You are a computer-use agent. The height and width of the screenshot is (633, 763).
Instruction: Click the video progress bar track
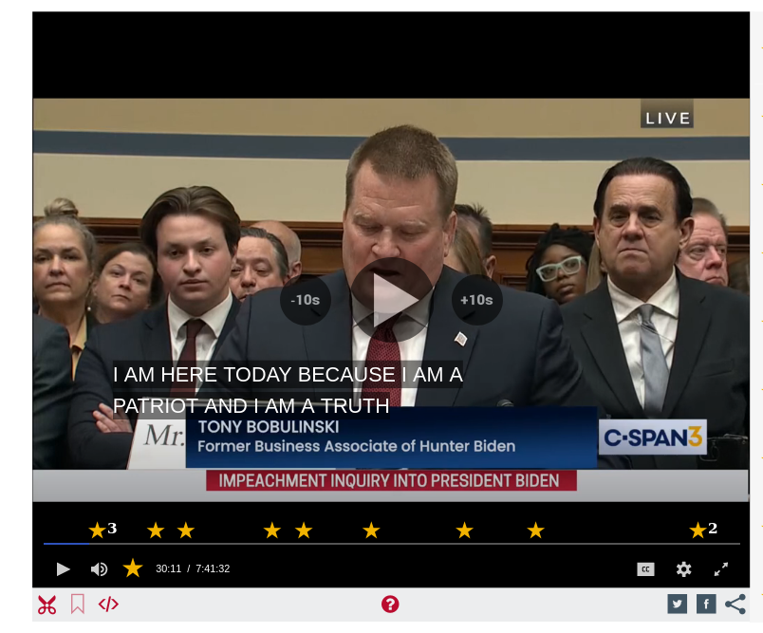coord(392,544)
